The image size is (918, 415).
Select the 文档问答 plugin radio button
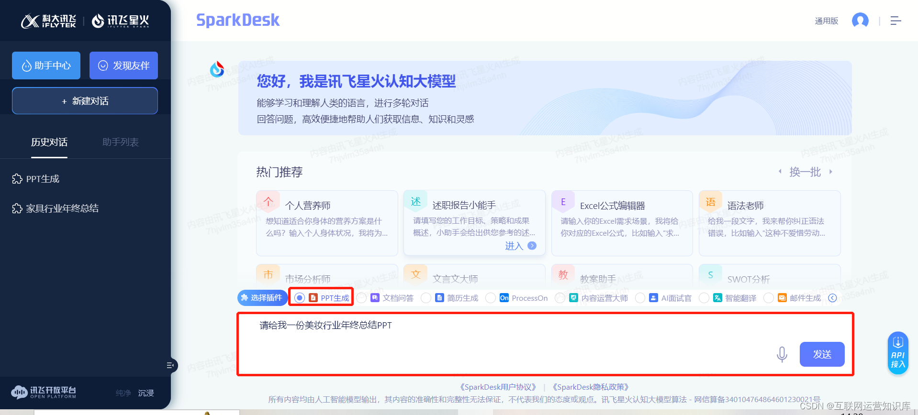(x=361, y=298)
